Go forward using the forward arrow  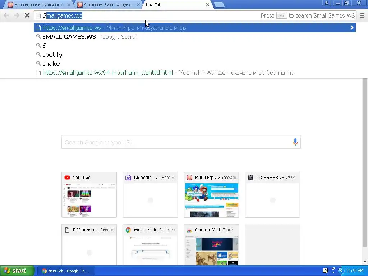17,15
